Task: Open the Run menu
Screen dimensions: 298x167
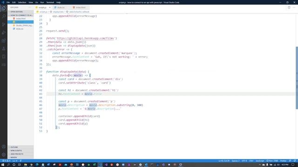Action: coord(42,2)
